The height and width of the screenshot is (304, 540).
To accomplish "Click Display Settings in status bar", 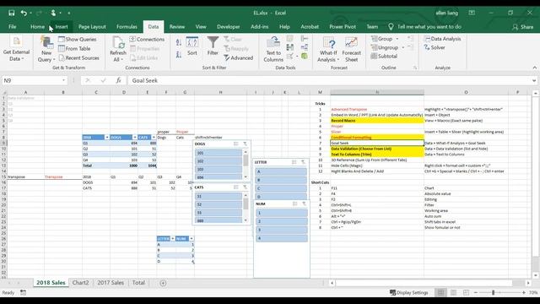I will click(408, 293).
